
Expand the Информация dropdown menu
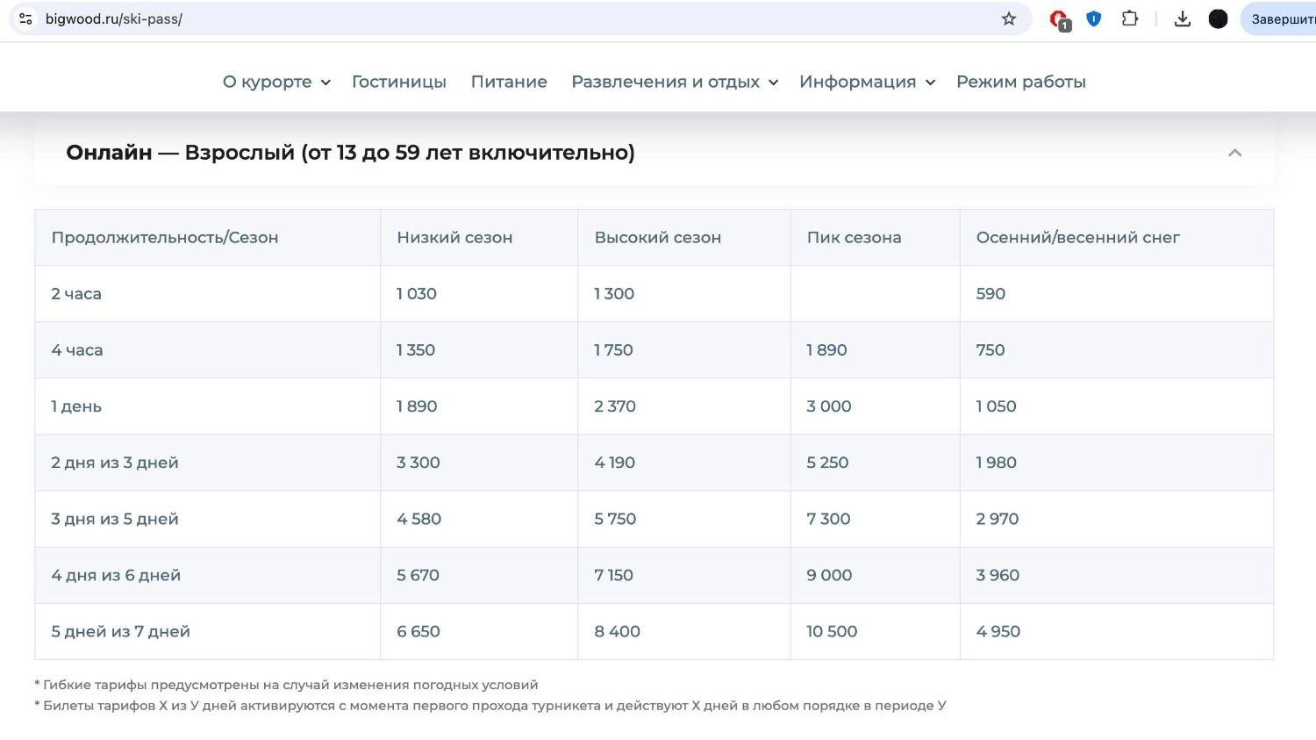(x=867, y=82)
